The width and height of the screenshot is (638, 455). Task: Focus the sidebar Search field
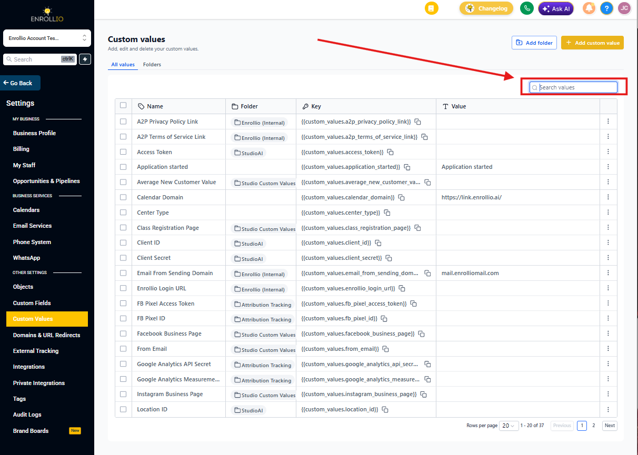click(40, 59)
